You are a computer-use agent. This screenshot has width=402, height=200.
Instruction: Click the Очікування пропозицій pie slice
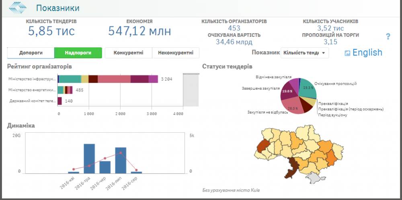308,88
